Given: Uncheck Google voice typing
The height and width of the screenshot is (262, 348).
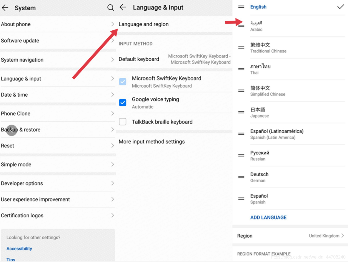Looking at the screenshot, I should tap(122, 103).
